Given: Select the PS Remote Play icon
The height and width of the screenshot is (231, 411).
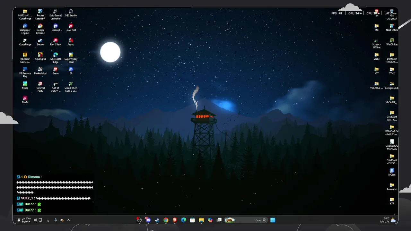Looking at the screenshot, I should pos(25,72).
